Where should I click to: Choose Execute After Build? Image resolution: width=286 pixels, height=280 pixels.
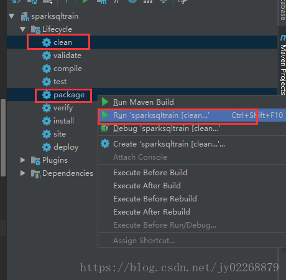point(192,186)
